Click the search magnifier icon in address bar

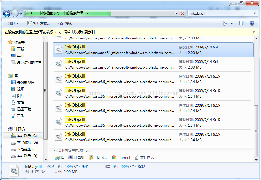click(x=26, y=13)
